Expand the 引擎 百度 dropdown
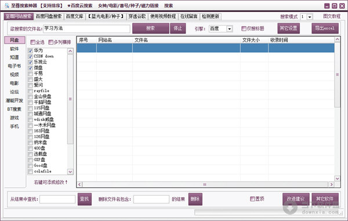Screen dimensions: 348x221 (230, 28)
